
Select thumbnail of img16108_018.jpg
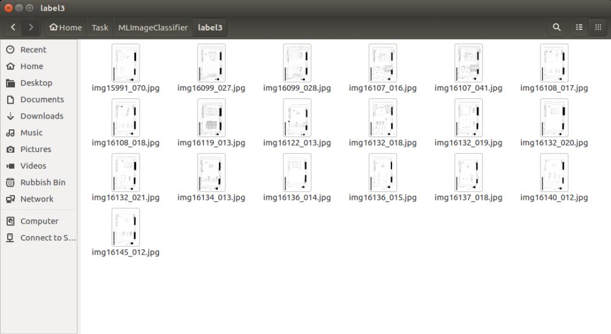click(x=125, y=117)
